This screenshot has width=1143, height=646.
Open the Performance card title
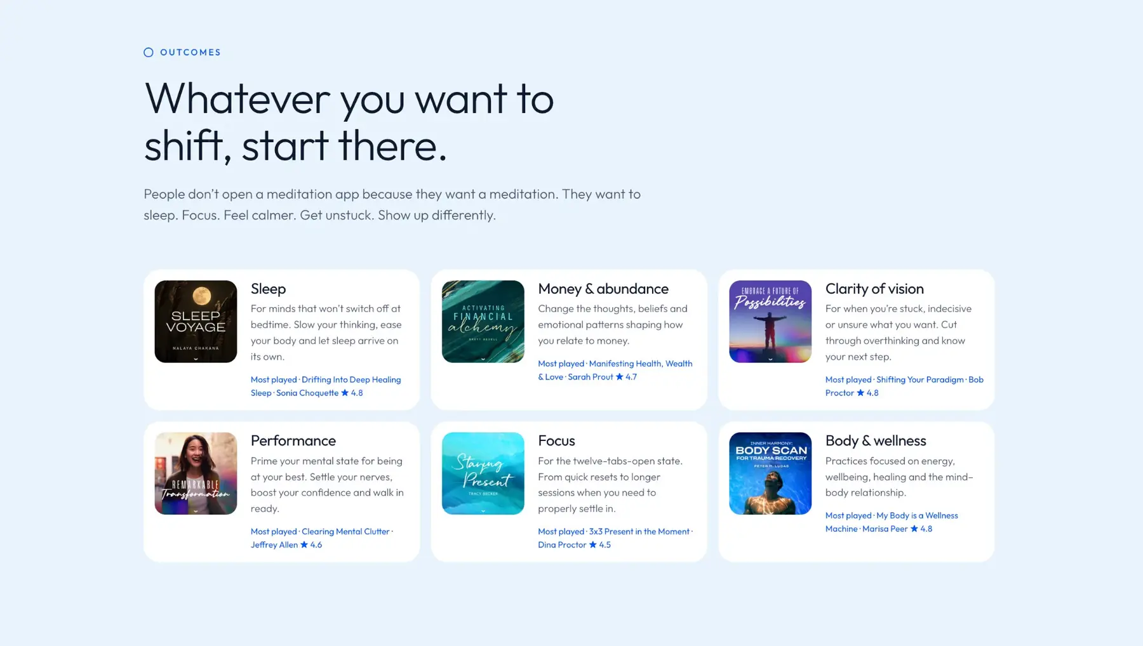coord(293,440)
